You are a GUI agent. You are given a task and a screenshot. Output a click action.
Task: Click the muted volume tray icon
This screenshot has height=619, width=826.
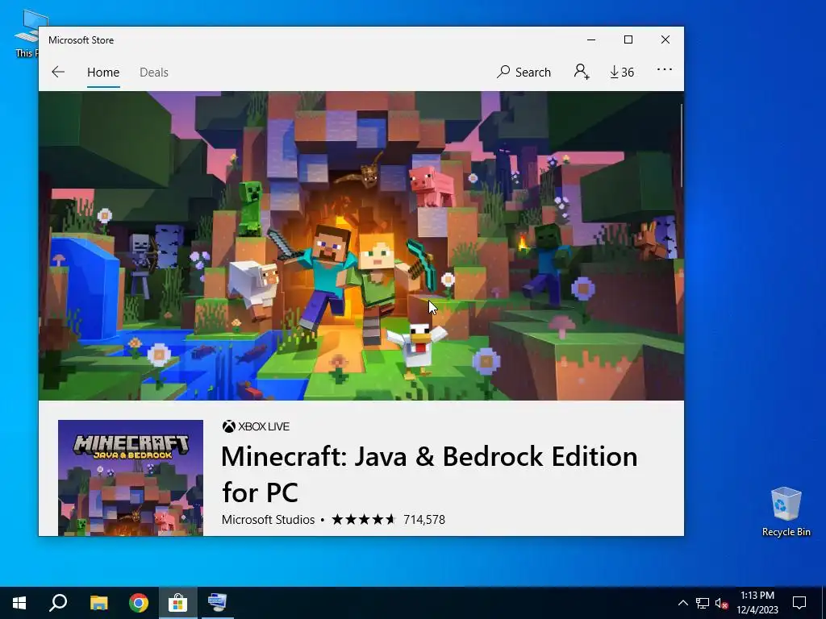722,603
